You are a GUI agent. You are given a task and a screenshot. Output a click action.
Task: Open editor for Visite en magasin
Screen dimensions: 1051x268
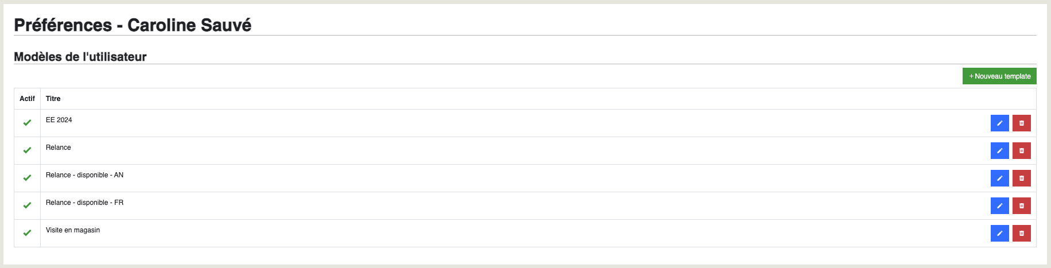(999, 234)
